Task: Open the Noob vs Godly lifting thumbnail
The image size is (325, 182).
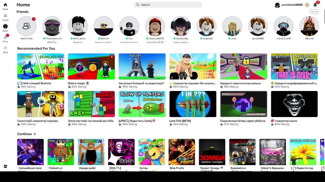Action: 41,104
